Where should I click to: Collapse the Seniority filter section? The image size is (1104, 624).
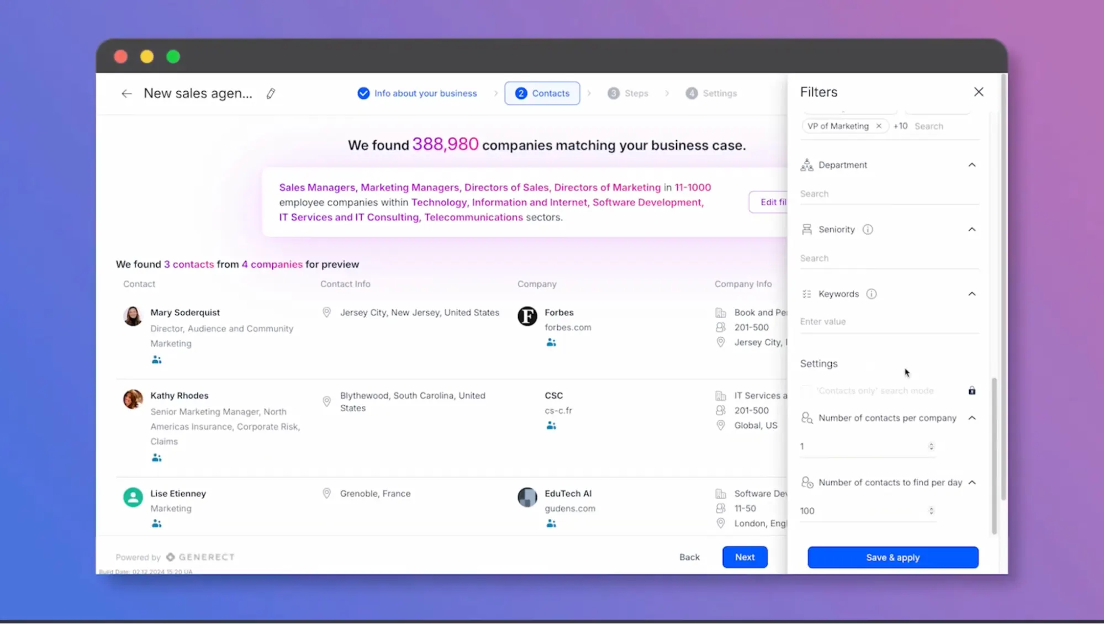tap(971, 229)
